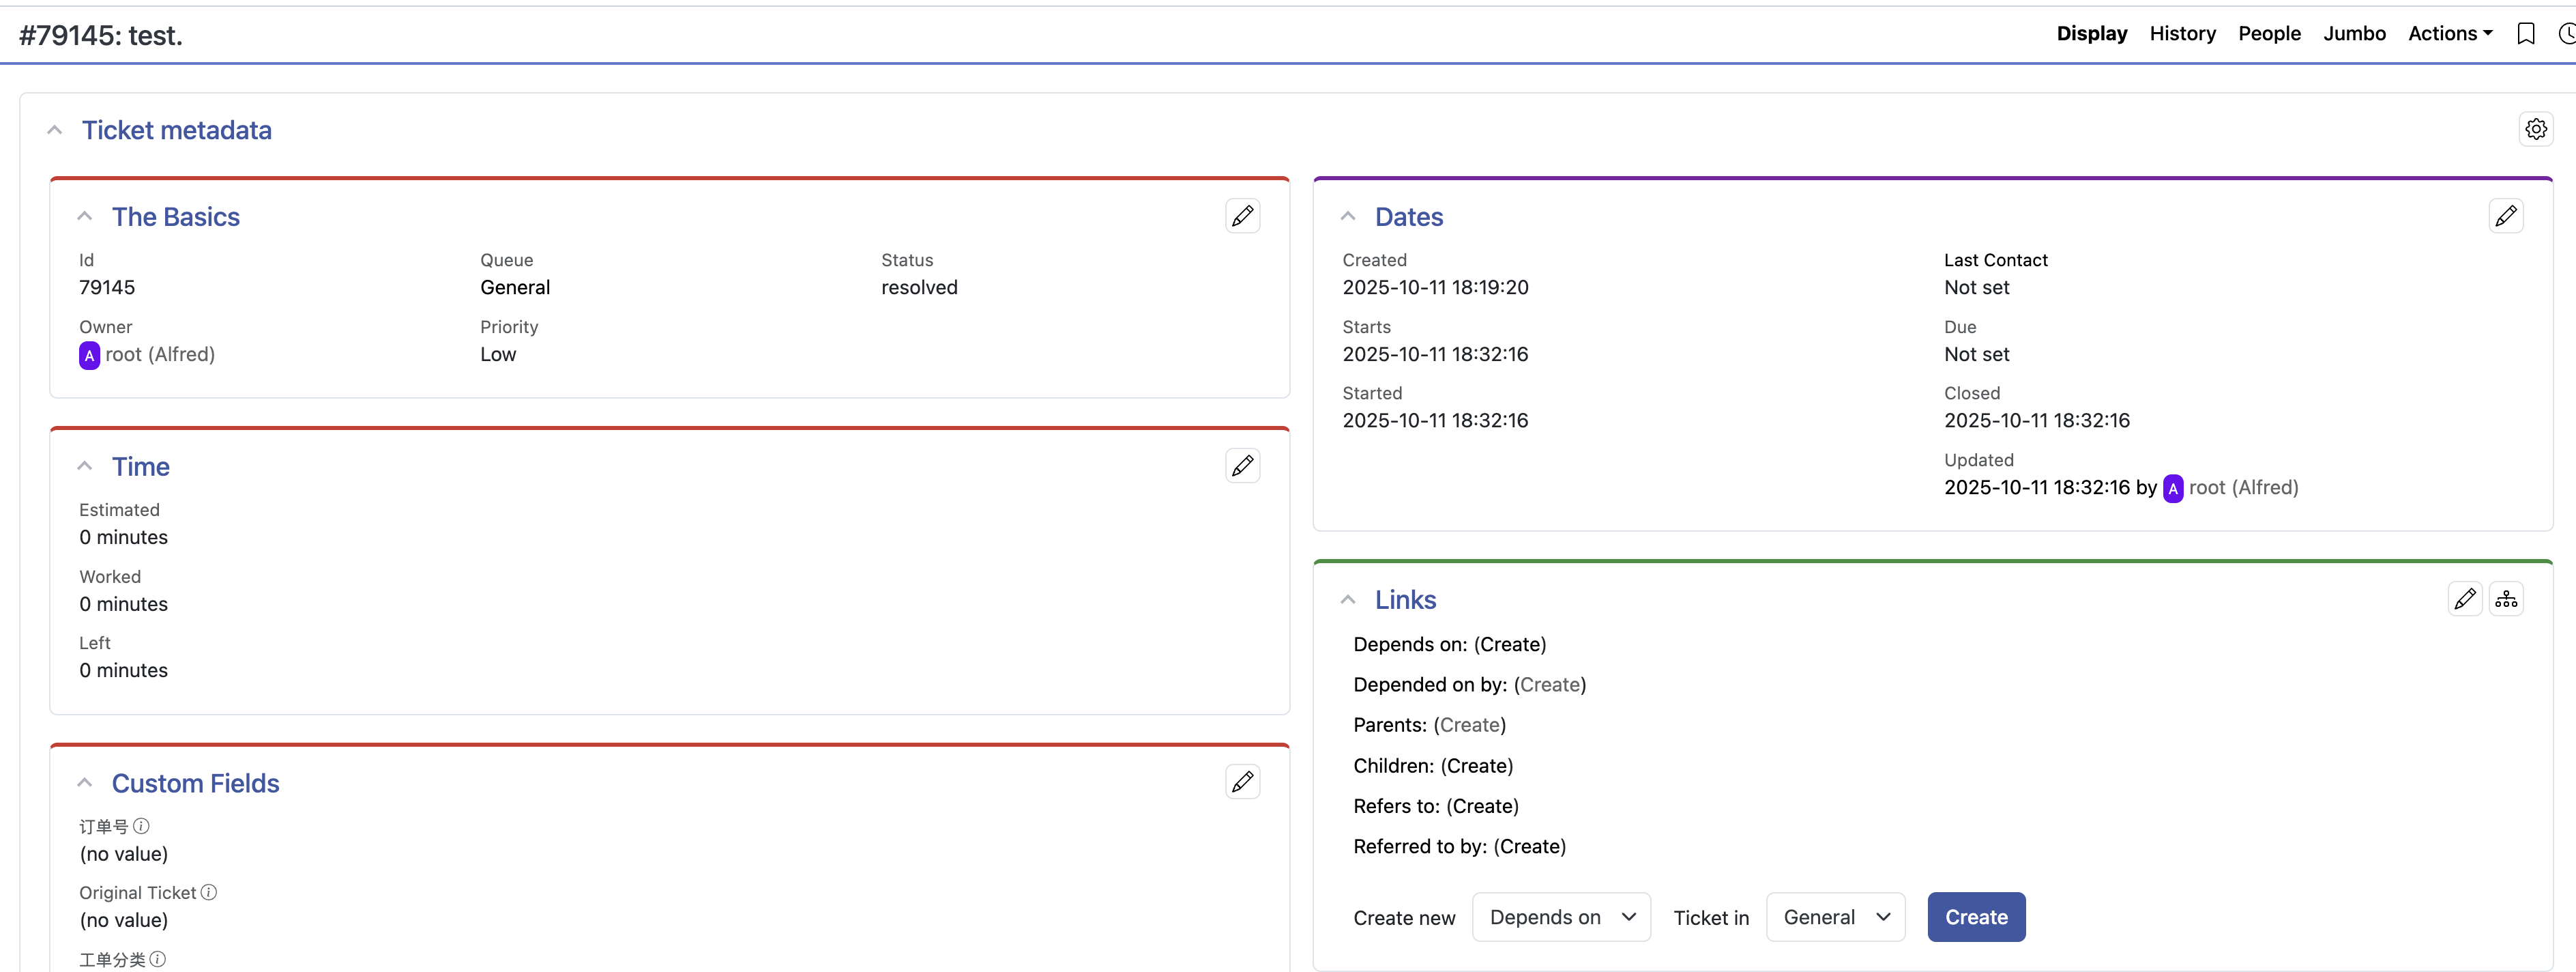Open the Depends on link type dropdown
This screenshot has height=972, width=2576.
1561,917
